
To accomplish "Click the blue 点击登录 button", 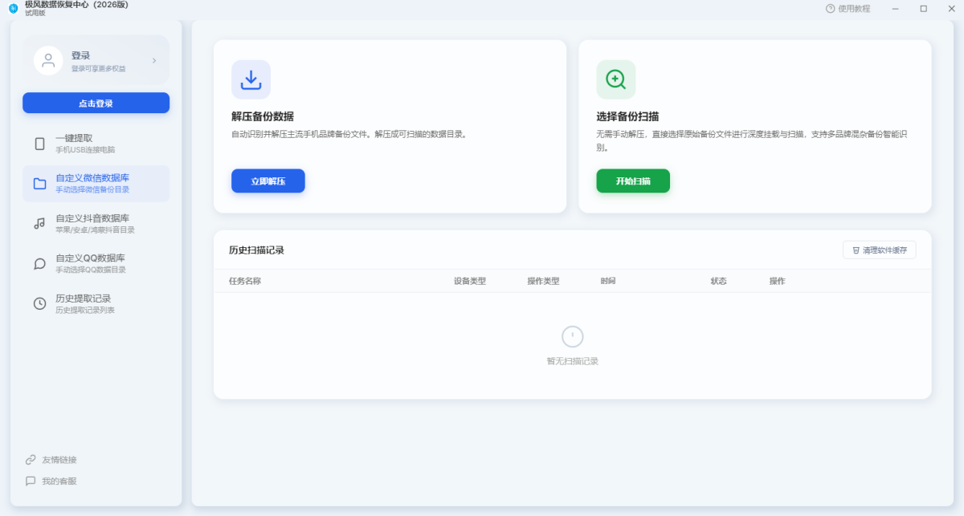I will pos(96,103).
